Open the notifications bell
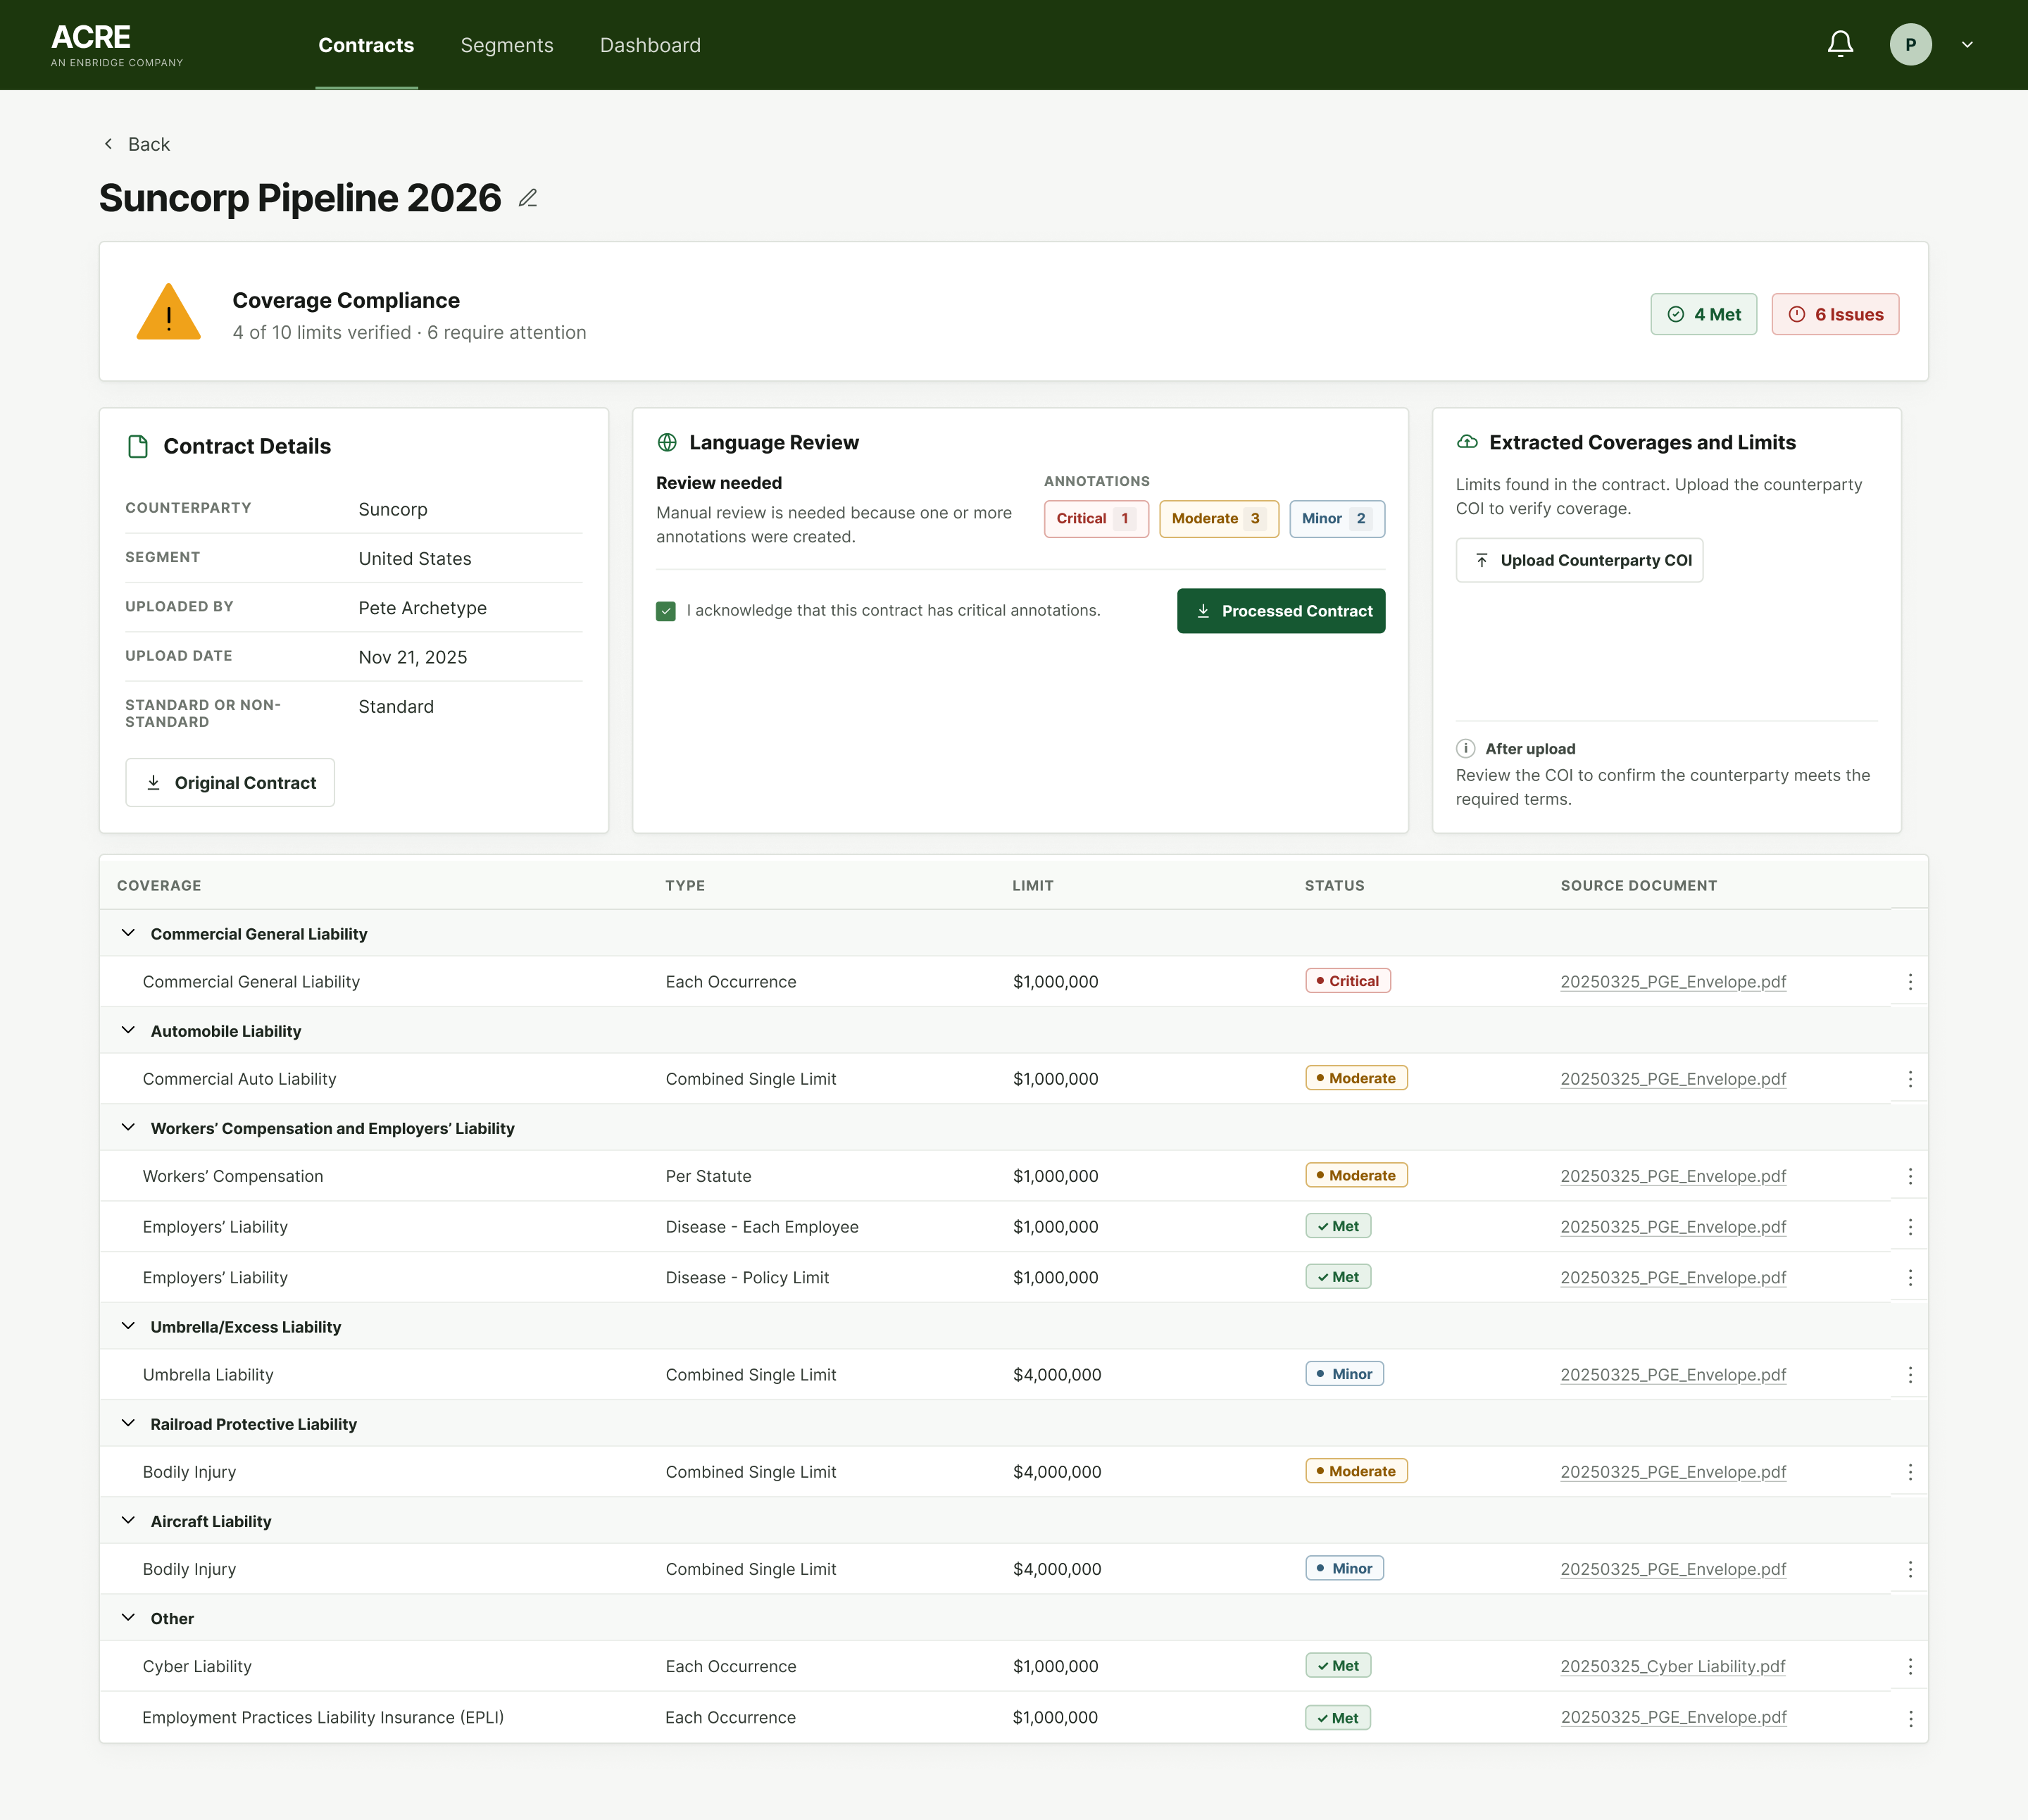The height and width of the screenshot is (1820, 2028). 1840,44
